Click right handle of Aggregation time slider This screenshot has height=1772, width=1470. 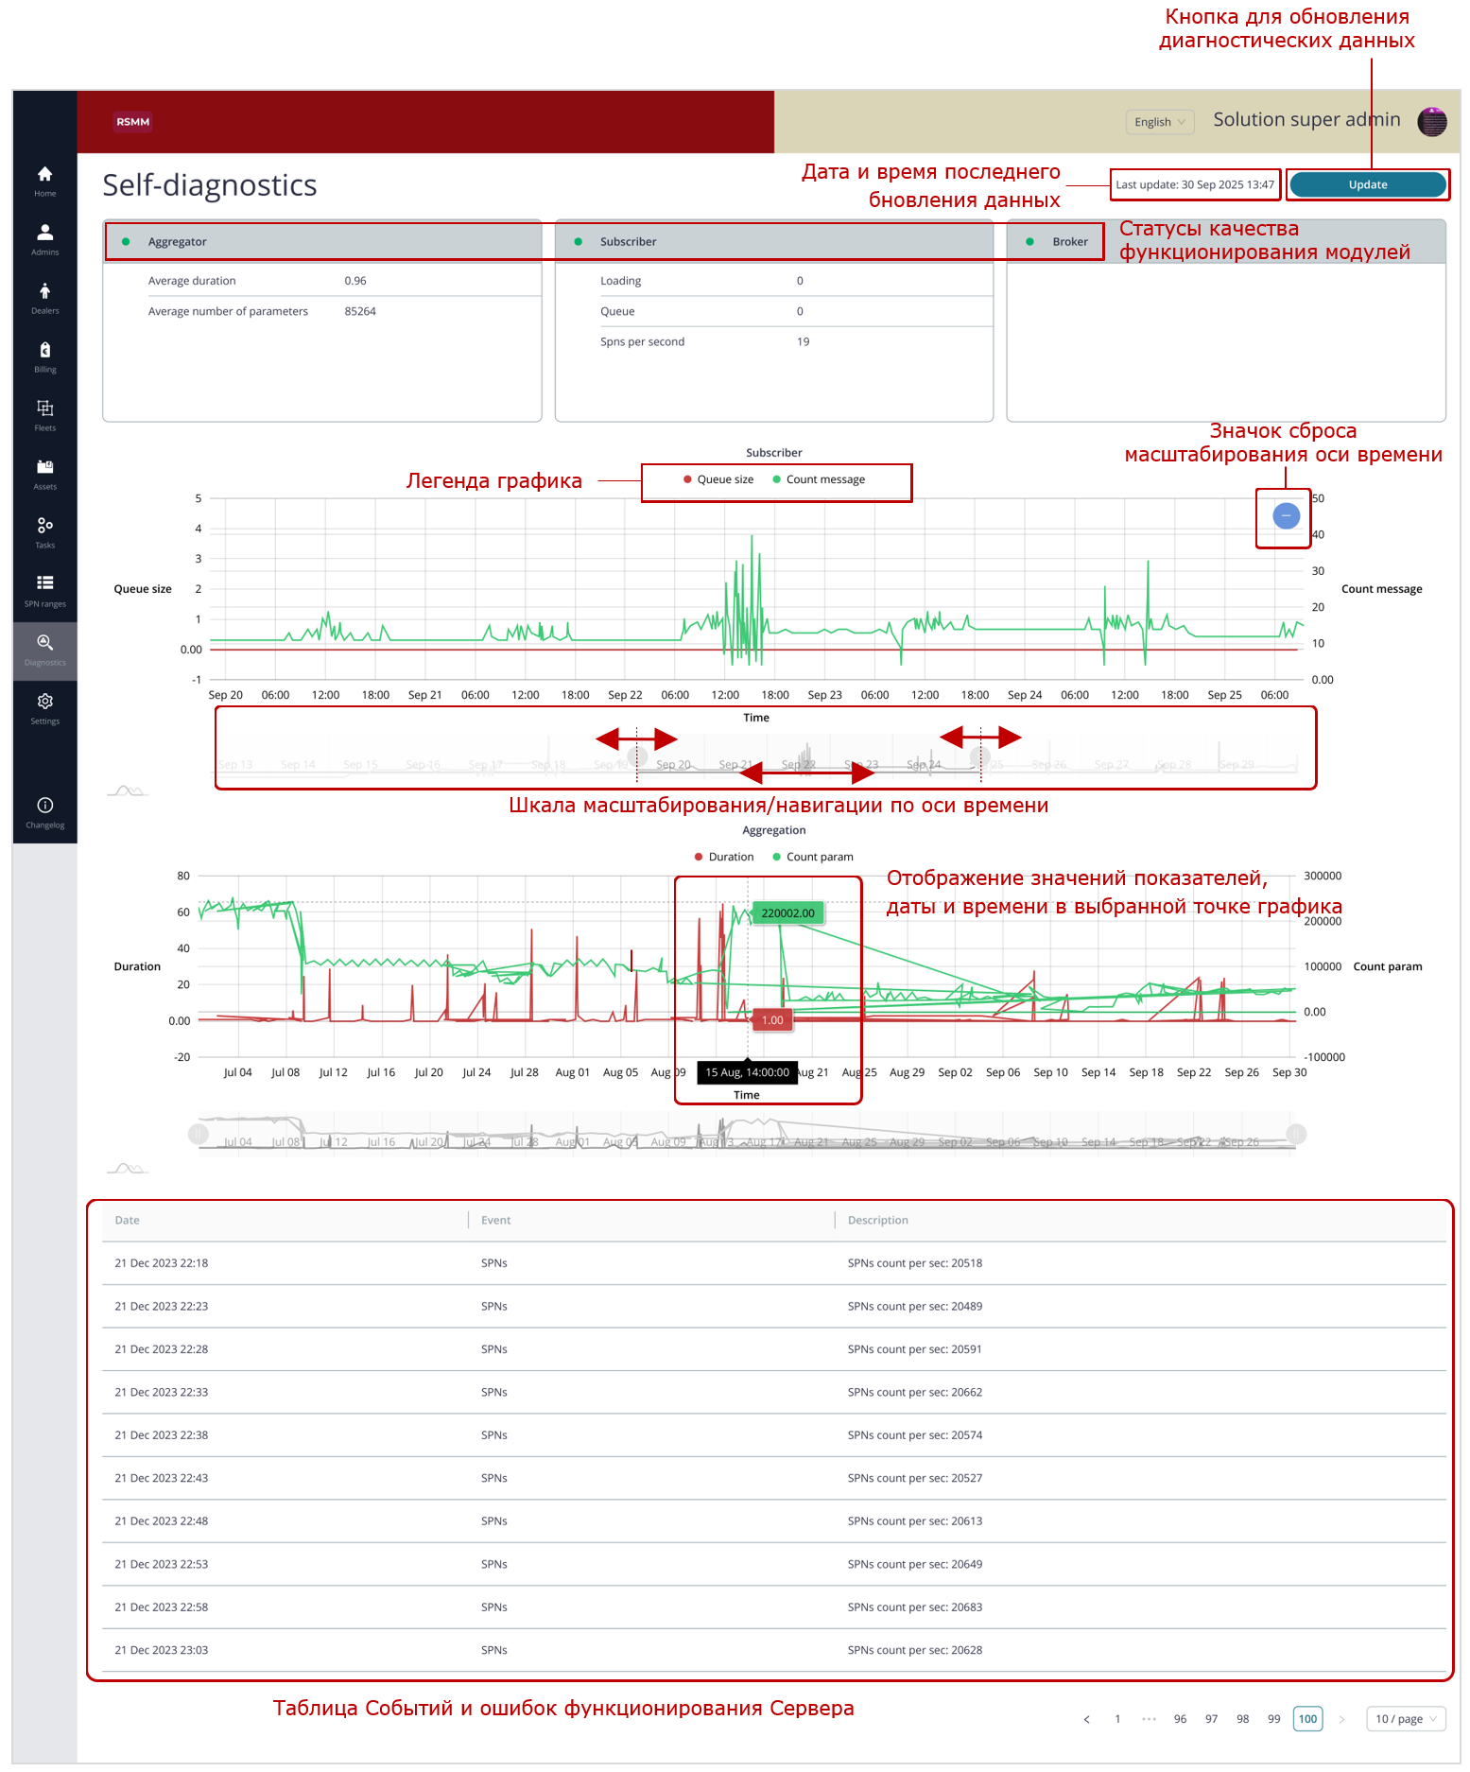[1296, 1134]
